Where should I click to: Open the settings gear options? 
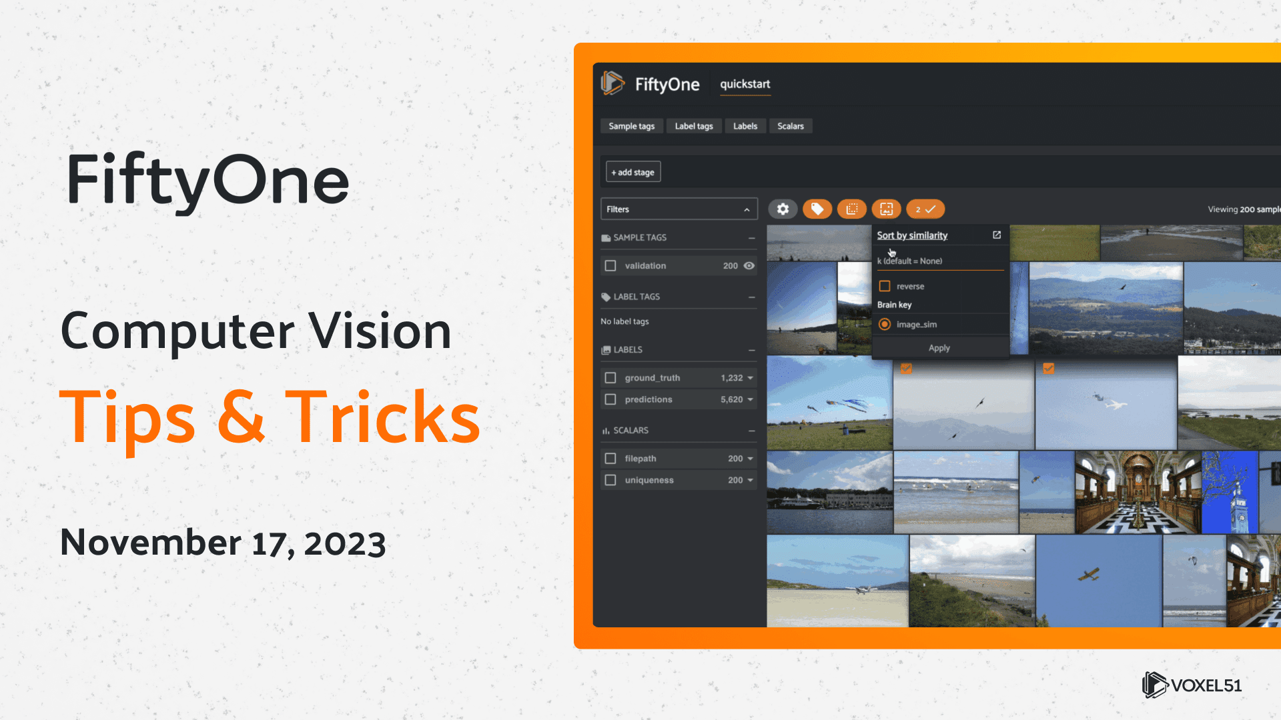783,209
